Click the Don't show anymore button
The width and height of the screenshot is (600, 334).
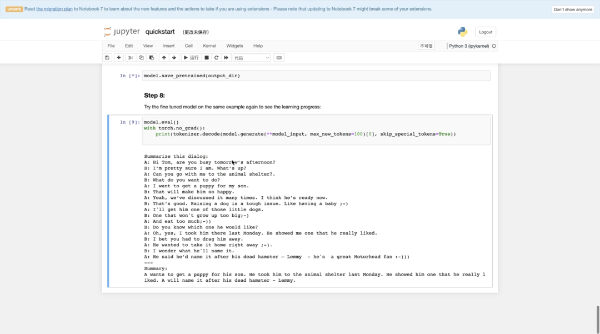(x=572, y=9)
